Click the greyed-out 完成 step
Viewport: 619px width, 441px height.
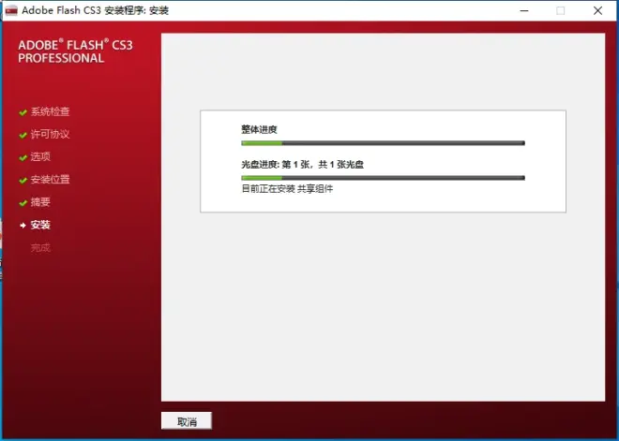tap(40, 248)
